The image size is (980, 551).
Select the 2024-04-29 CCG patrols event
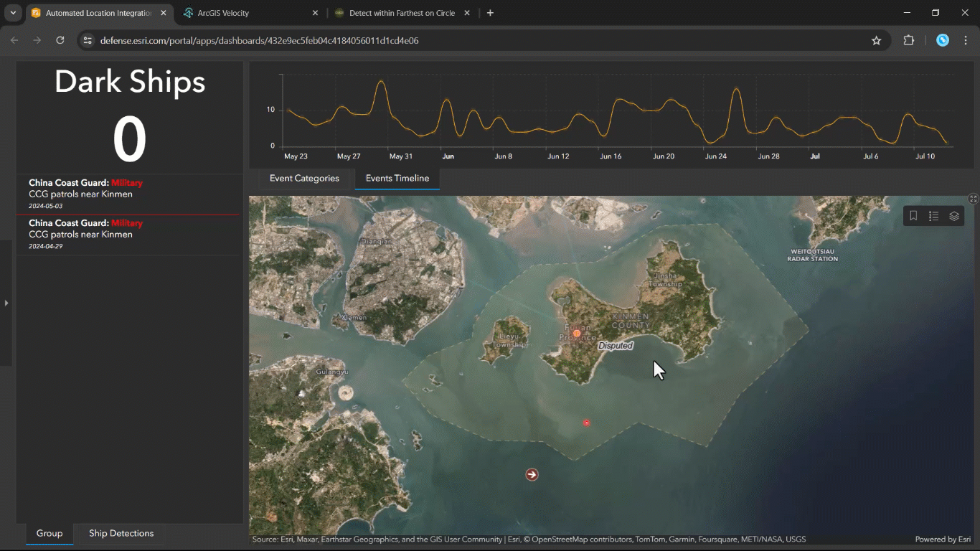[129, 235]
